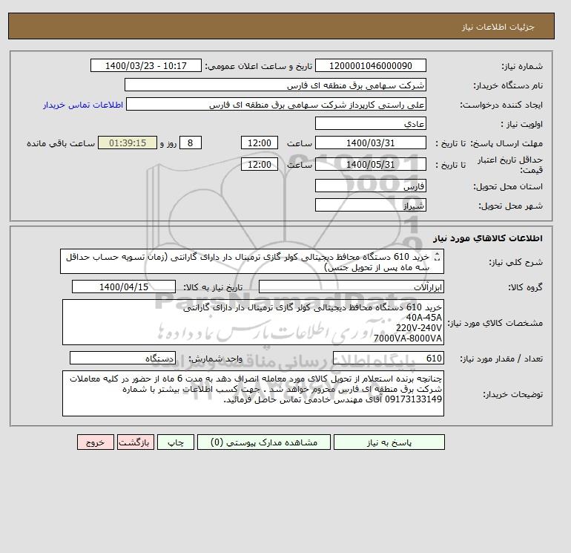
Task: Click the خروج exit button
Action: coord(96,442)
